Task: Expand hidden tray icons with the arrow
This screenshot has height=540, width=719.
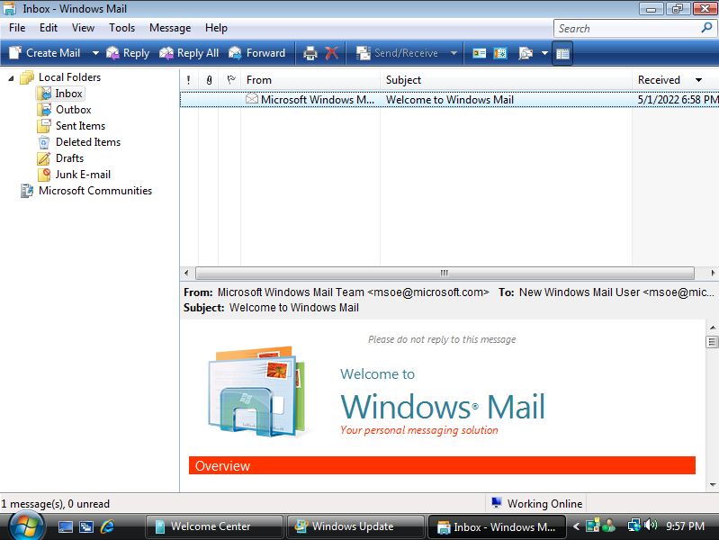Action: (x=576, y=526)
